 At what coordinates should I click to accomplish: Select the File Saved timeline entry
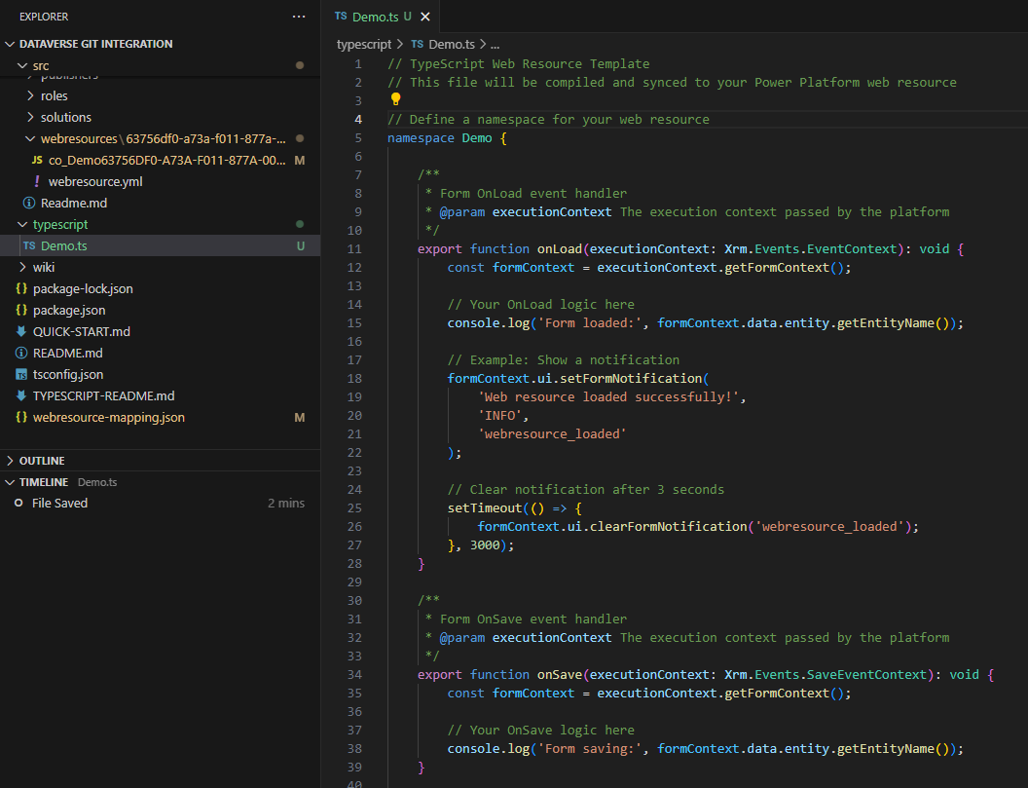160,504
